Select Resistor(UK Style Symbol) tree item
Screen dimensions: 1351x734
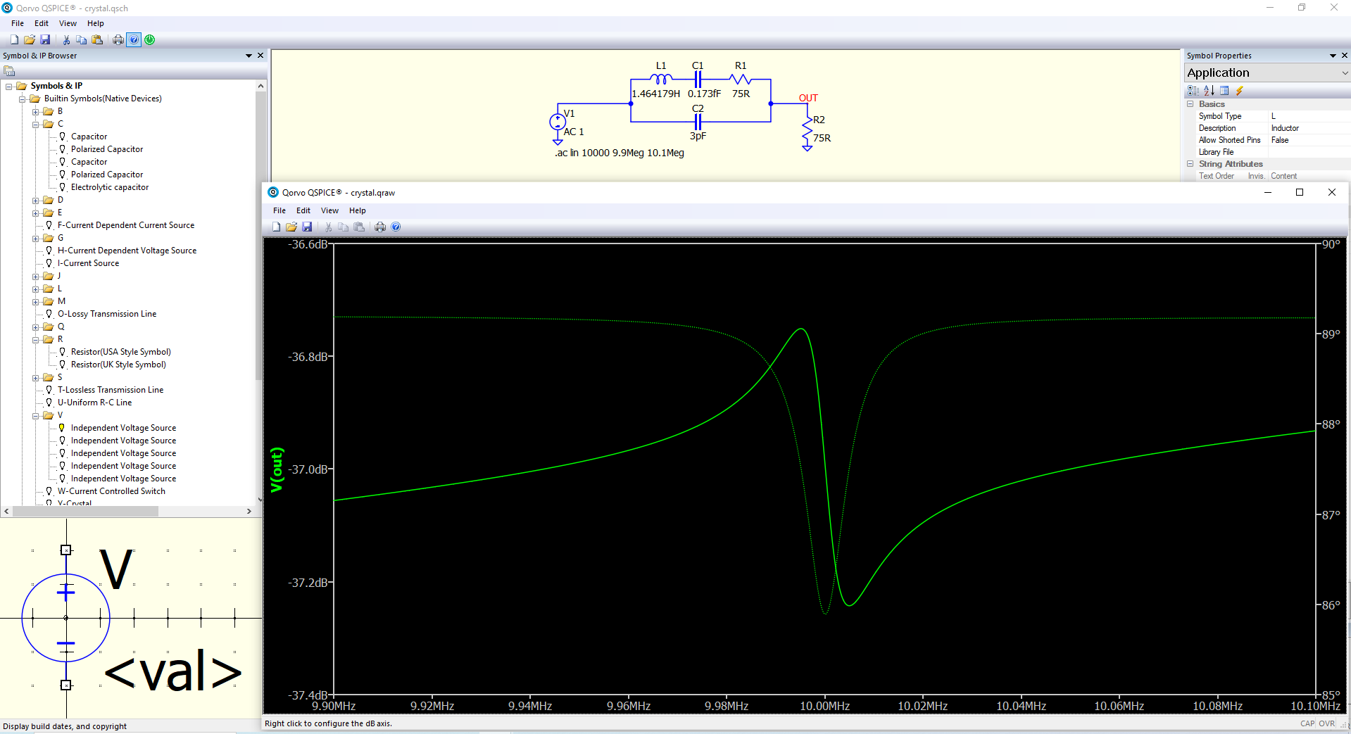click(x=118, y=365)
